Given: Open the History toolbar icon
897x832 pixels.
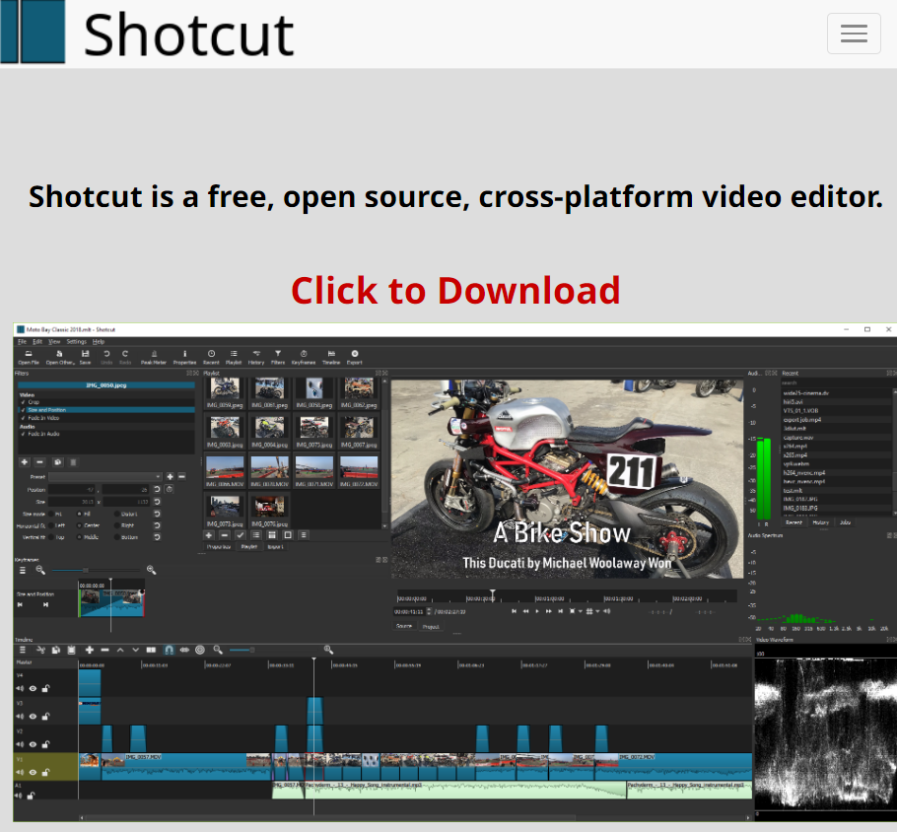Looking at the screenshot, I should click(x=256, y=357).
